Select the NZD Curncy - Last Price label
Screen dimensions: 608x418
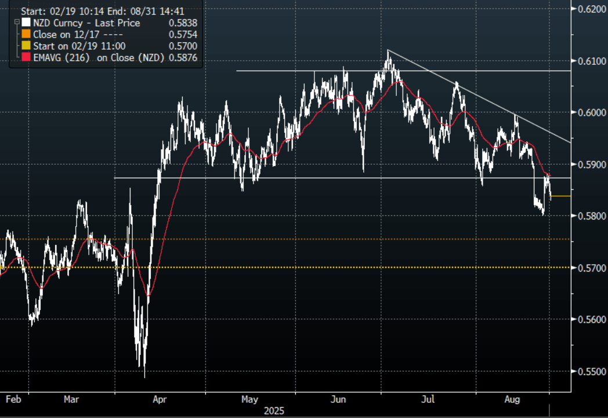(x=86, y=23)
